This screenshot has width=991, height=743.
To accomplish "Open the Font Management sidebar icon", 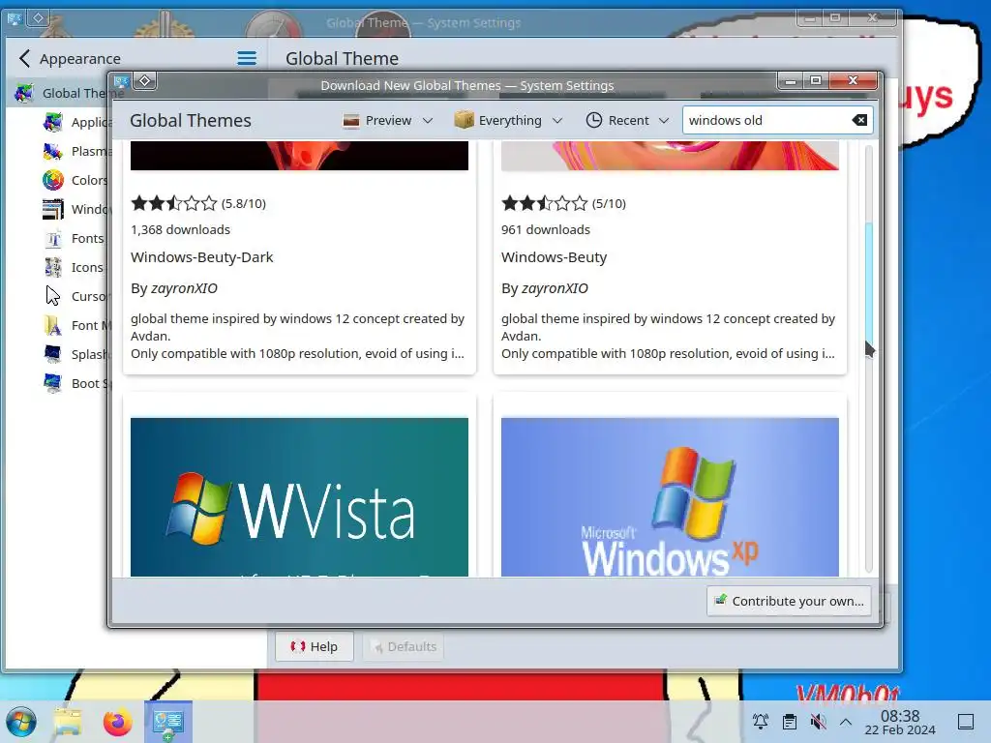I will (x=53, y=325).
